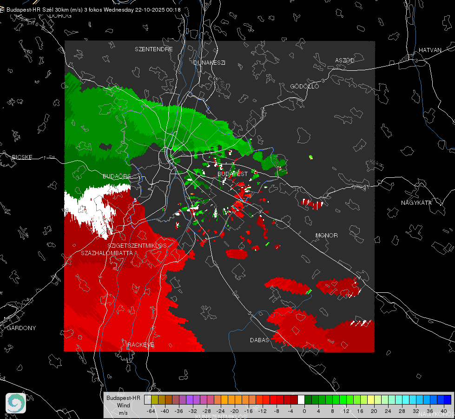The height and width of the screenshot is (419, 455).
Task: Click the RACKEVE map label
Action: [141, 345]
